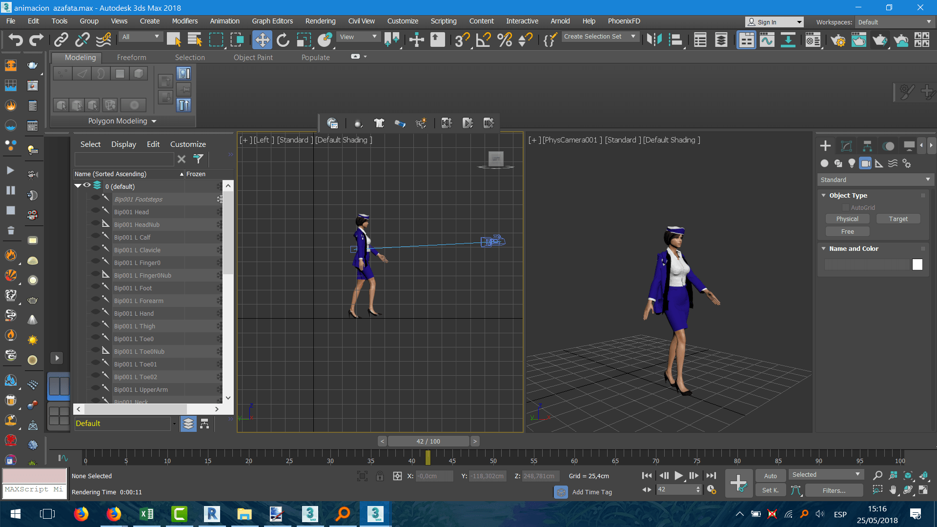Image resolution: width=937 pixels, height=527 pixels.
Task: Click the Physical camera button
Action: pyautogui.click(x=847, y=219)
